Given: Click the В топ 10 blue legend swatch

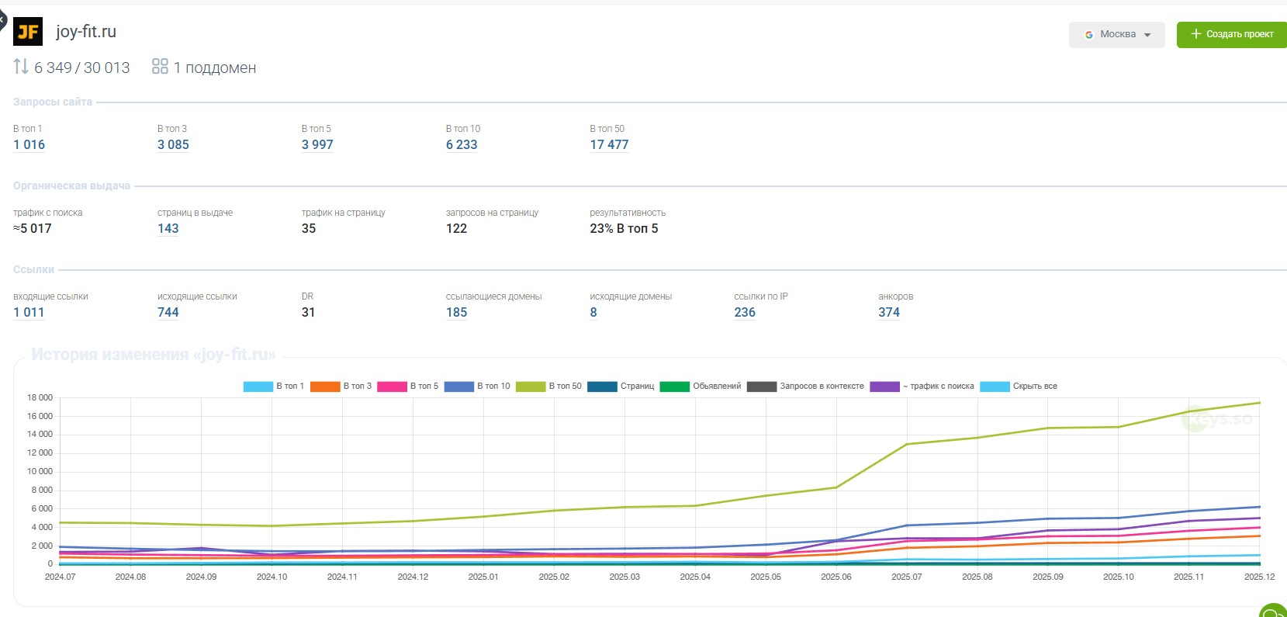Looking at the screenshot, I should tap(458, 386).
